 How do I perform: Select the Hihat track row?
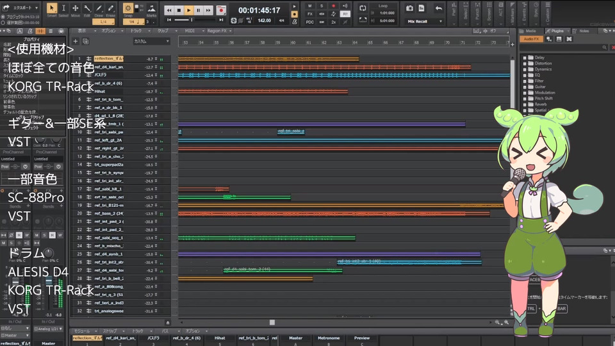tap(120, 92)
